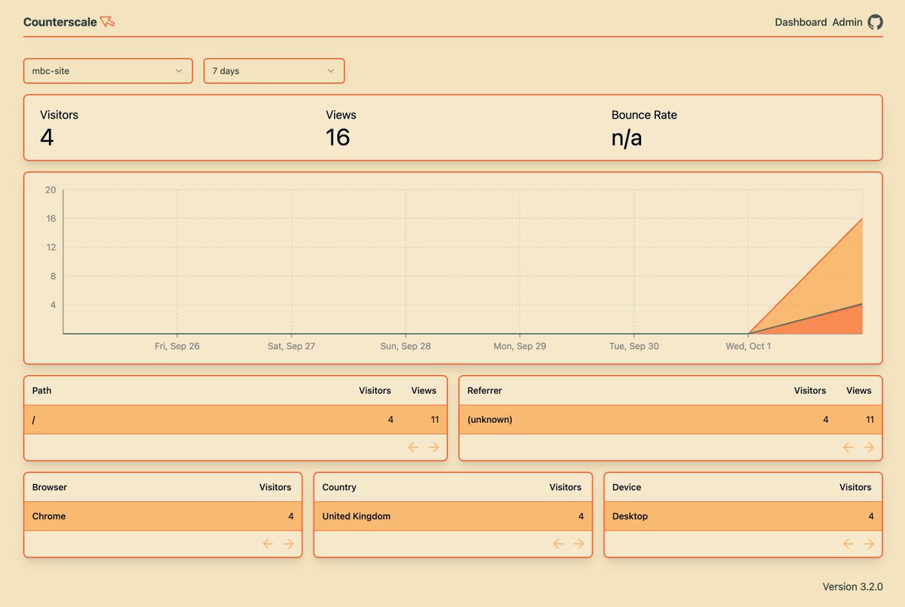The height and width of the screenshot is (607, 905).
Task: Click the Fri, Sep 26 chart label
Action: click(177, 346)
